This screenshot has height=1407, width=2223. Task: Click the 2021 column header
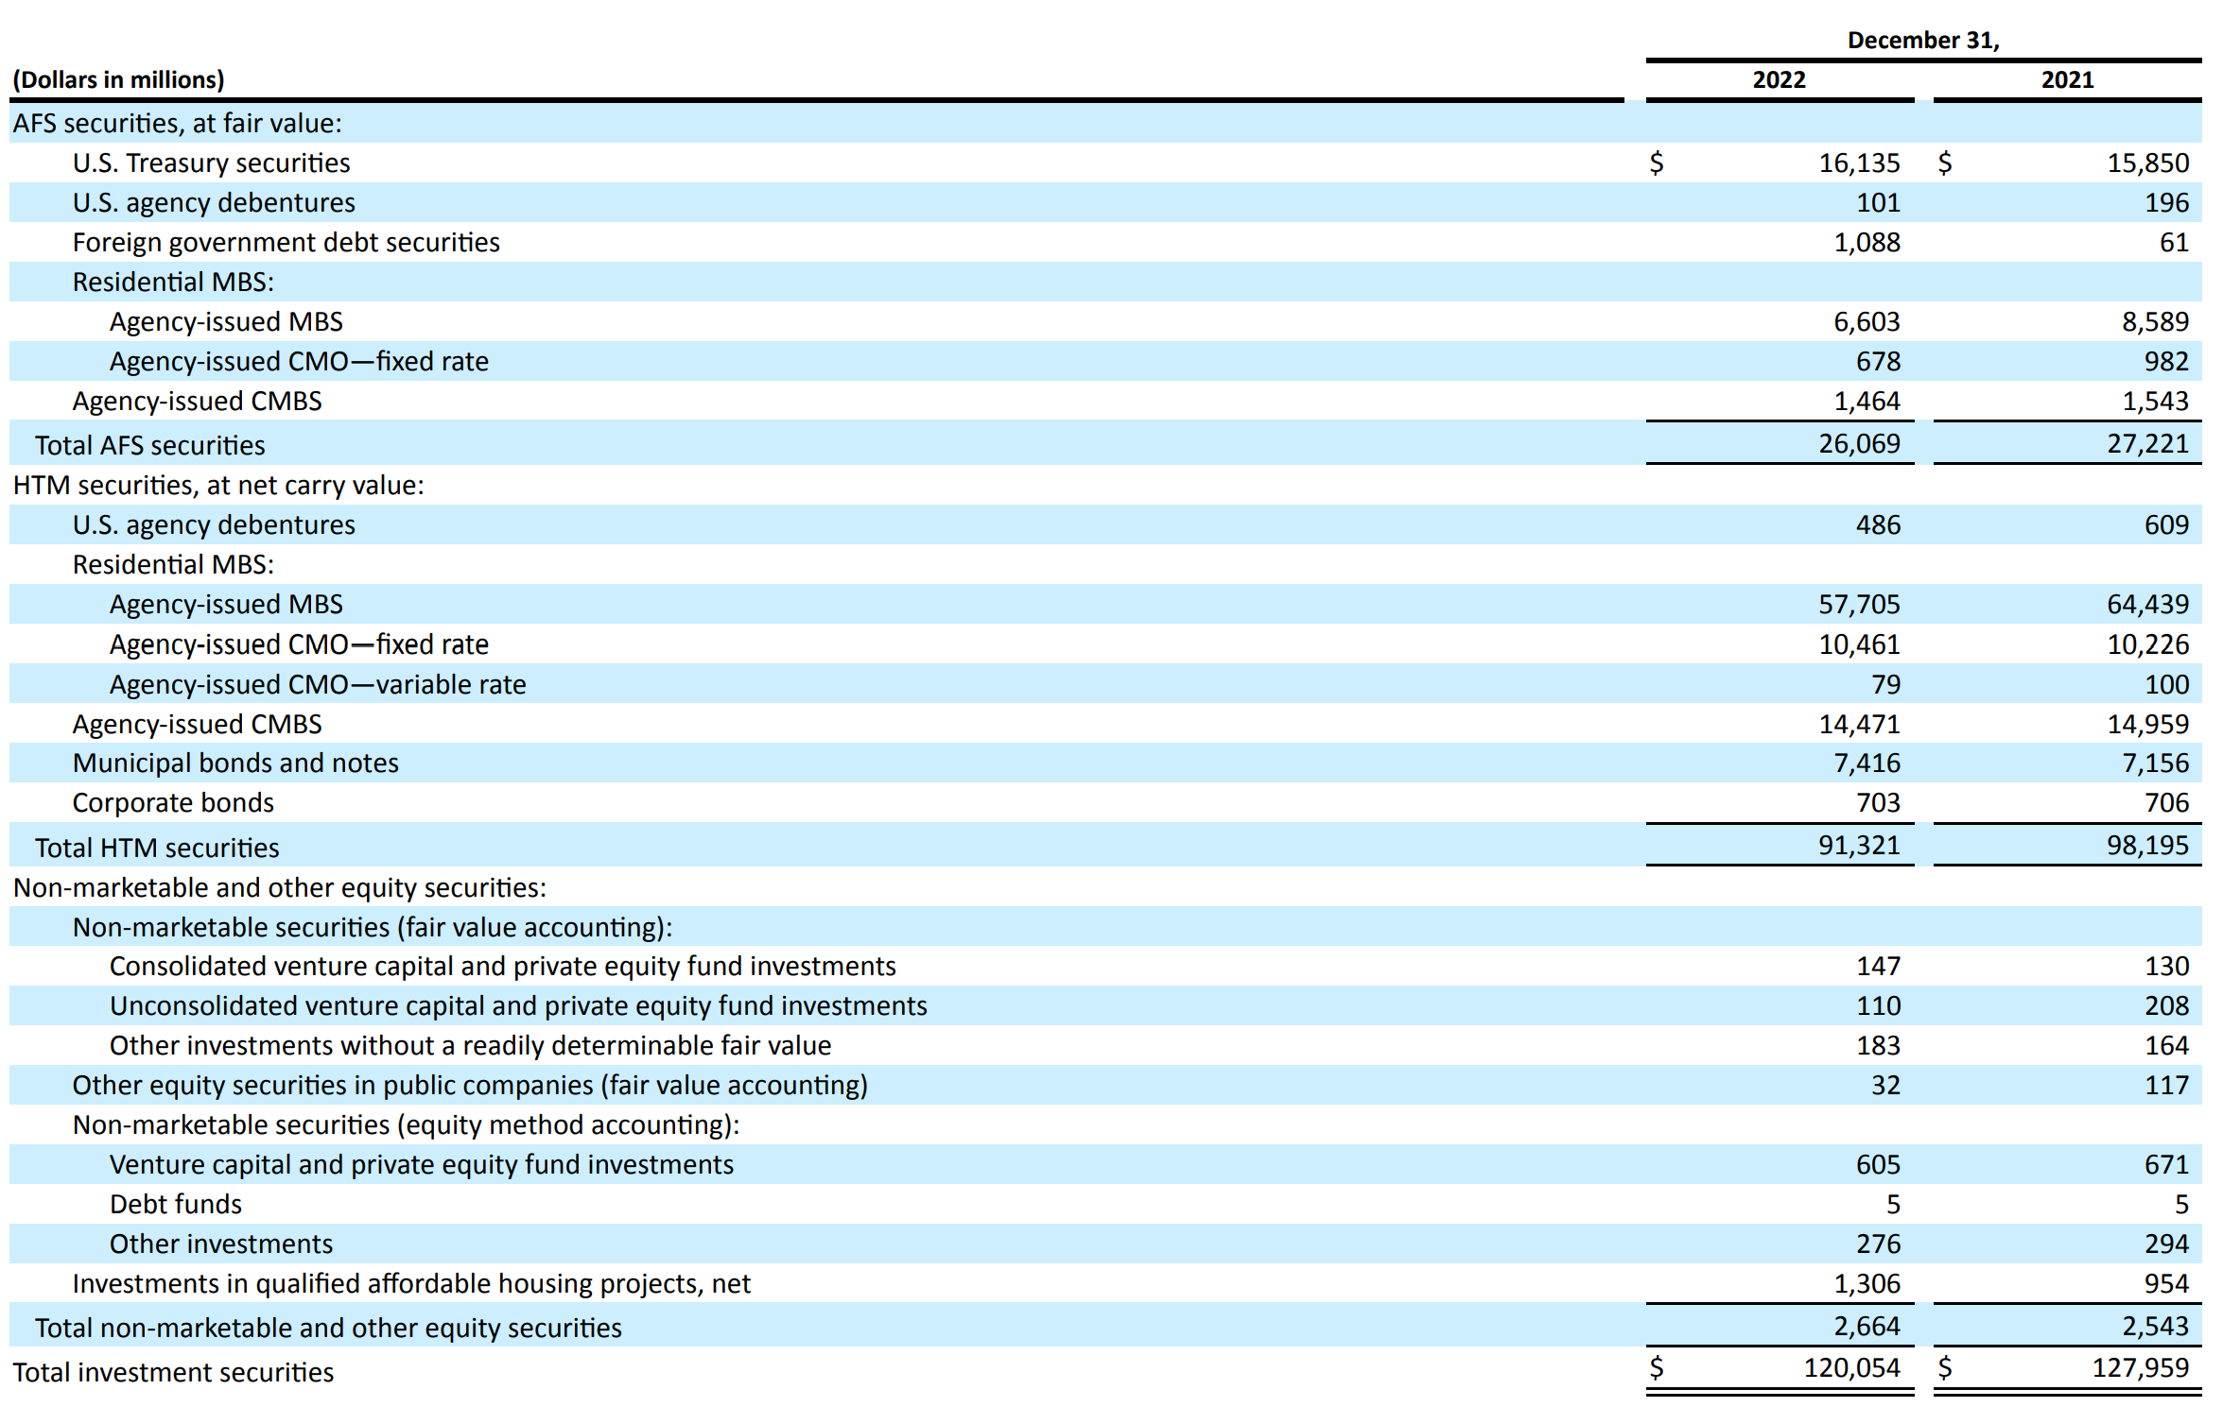click(2067, 80)
